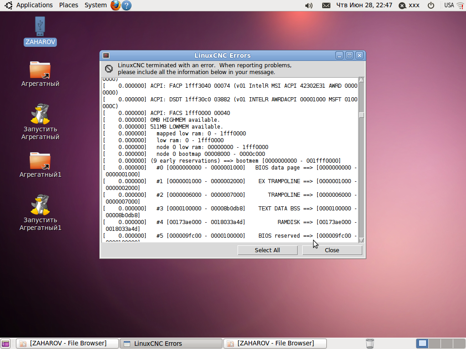Select the Агрегатный folder on desktop
The height and width of the screenshot is (349, 466).
click(40, 74)
